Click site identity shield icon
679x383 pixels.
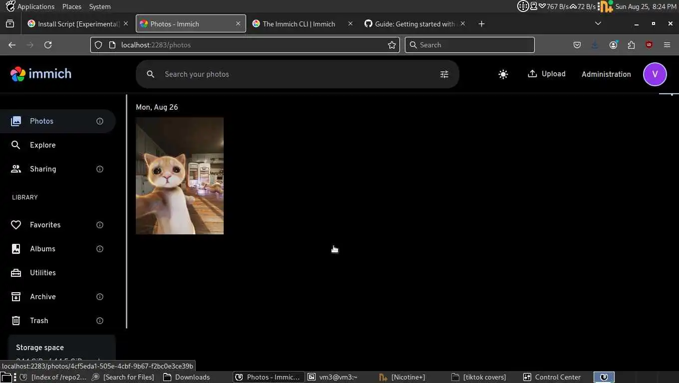coord(98,45)
